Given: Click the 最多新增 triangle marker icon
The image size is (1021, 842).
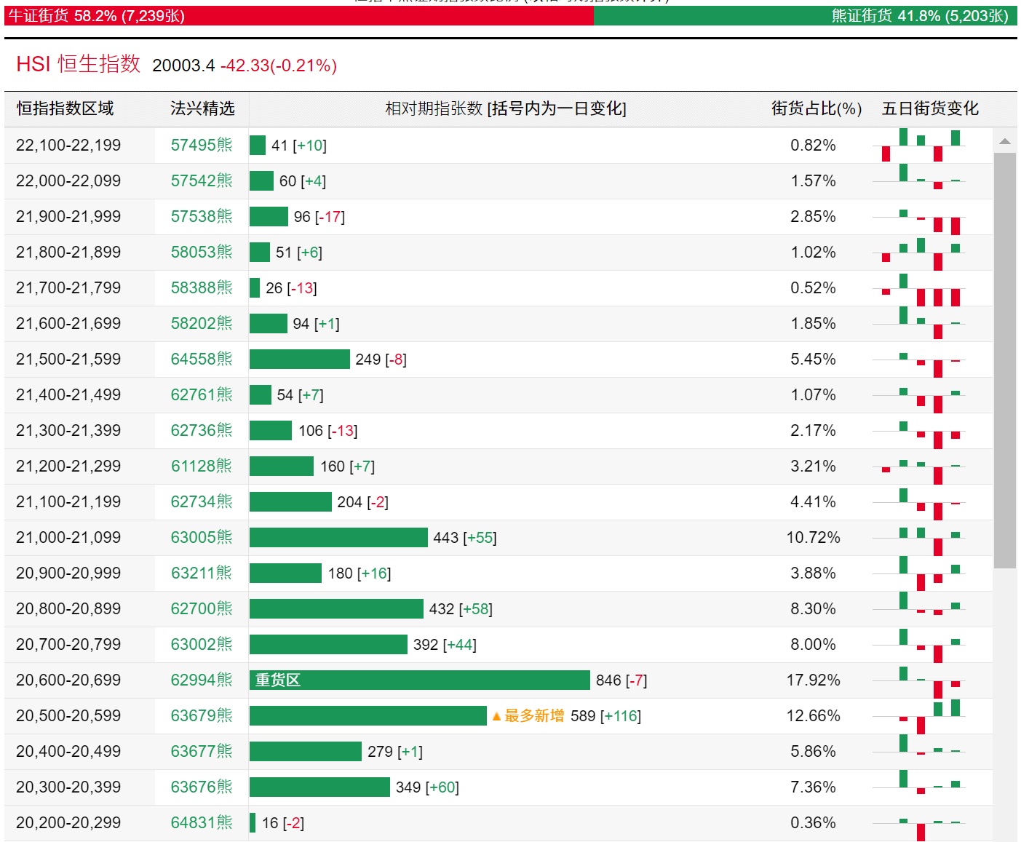Looking at the screenshot, I should (x=496, y=716).
